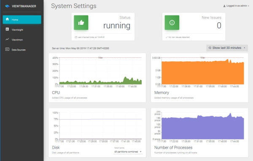This screenshot has width=253, height=161.
Task: Click the user icon beside Logged in as admin
Action: tap(224, 6)
